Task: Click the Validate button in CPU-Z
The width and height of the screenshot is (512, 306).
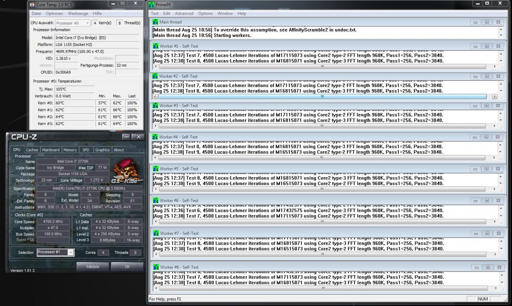Action: coord(93,266)
